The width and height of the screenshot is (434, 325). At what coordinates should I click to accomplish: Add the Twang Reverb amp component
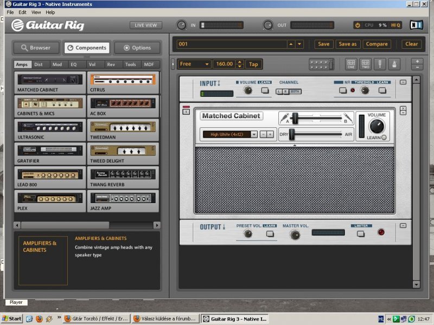[x=123, y=178]
